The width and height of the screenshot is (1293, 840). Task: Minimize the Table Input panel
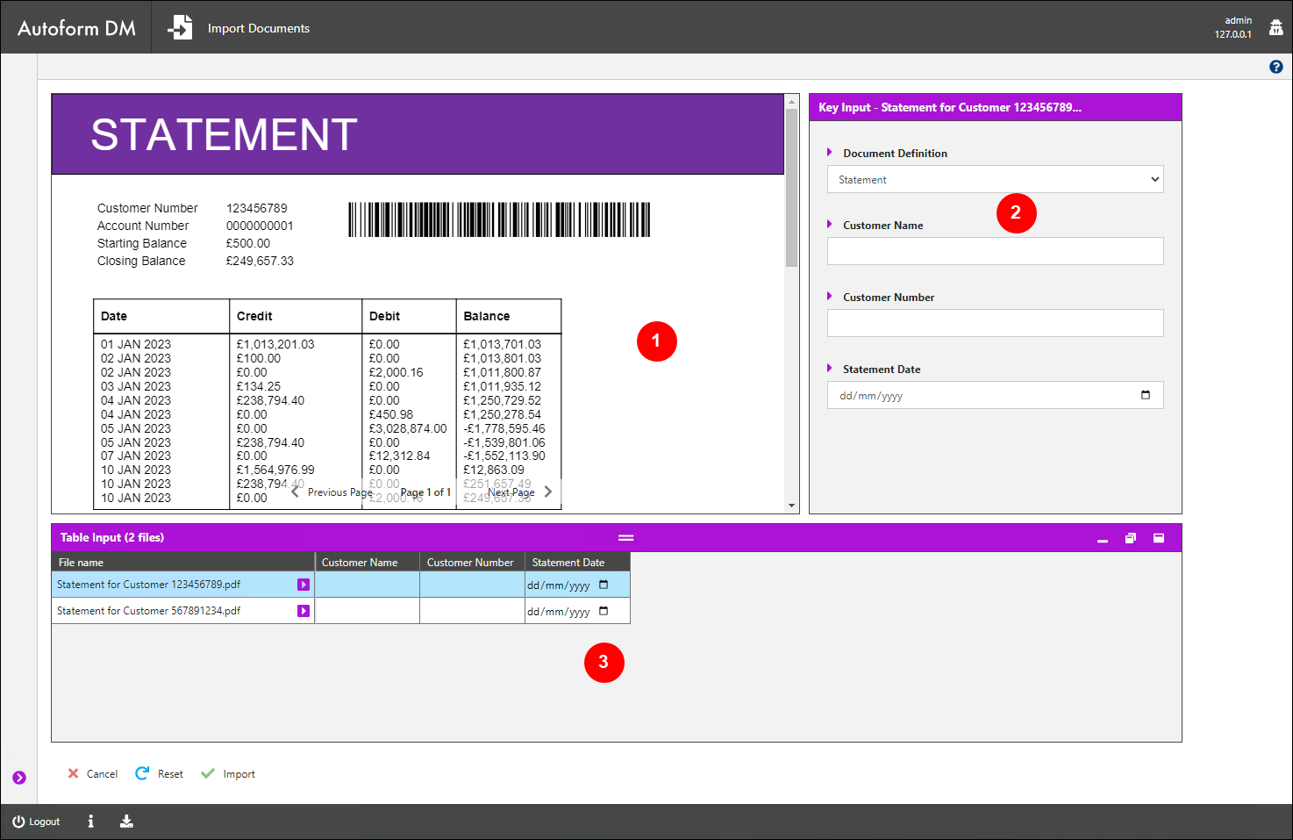tap(1103, 539)
